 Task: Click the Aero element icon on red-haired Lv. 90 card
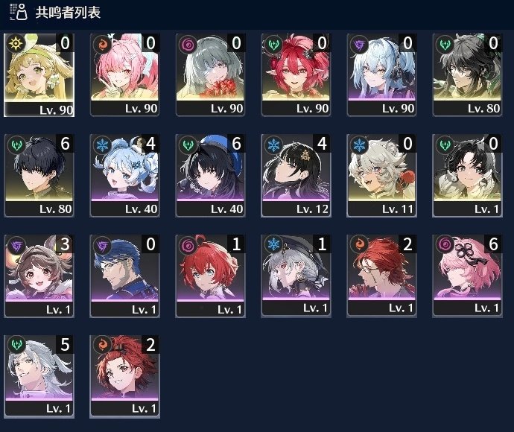(x=273, y=44)
